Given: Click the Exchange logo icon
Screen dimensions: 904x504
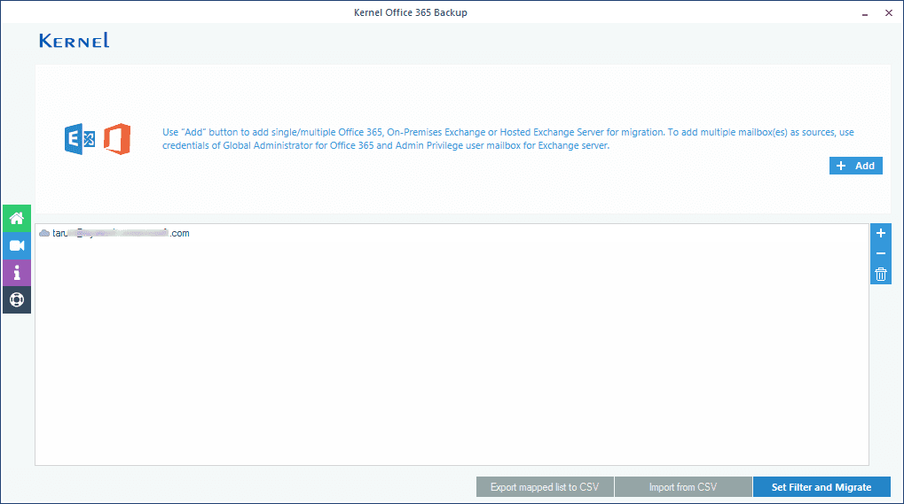Looking at the screenshot, I should pyautogui.click(x=80, y=139).
